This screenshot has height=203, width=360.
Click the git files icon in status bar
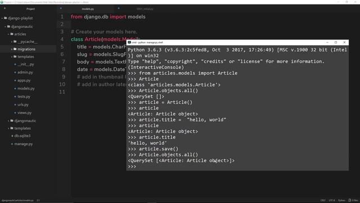(350, 200)
